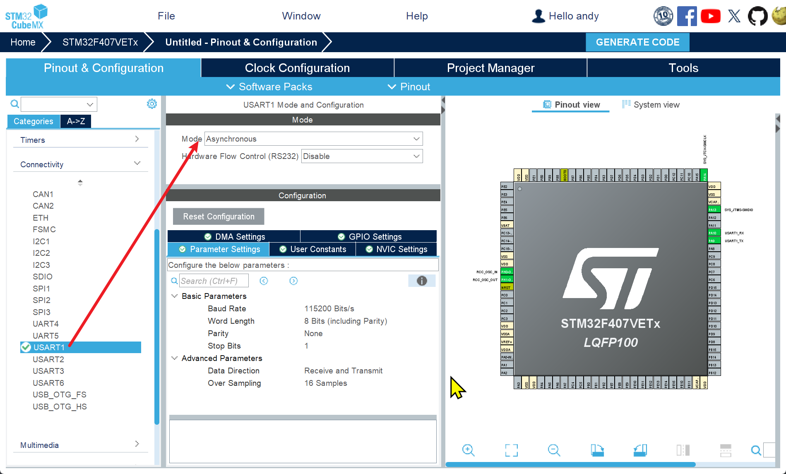The width and height of the screenshot is (786, 474).
Task: Expand the Multimedia category
Action: tap(80, 445)
